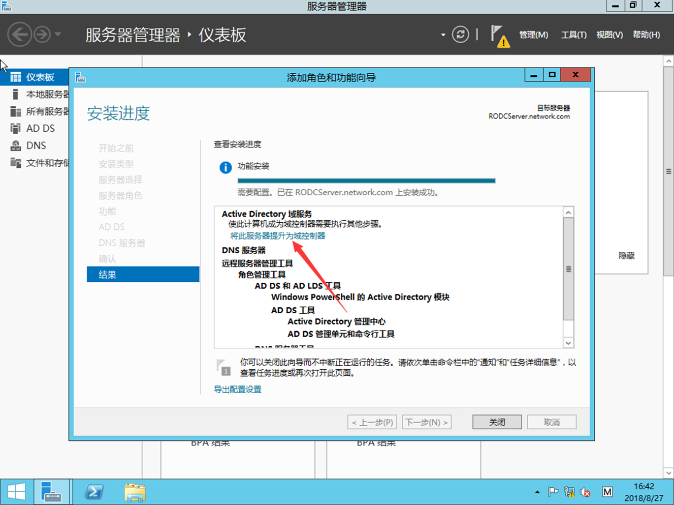674x505 pixels.
Task: Click 导出配置设置 link
Action: [238, 389]
